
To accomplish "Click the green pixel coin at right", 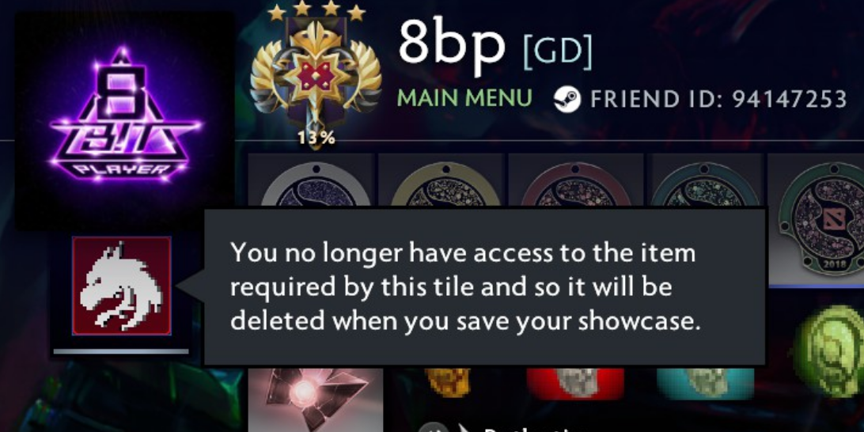I will (829, 353).
